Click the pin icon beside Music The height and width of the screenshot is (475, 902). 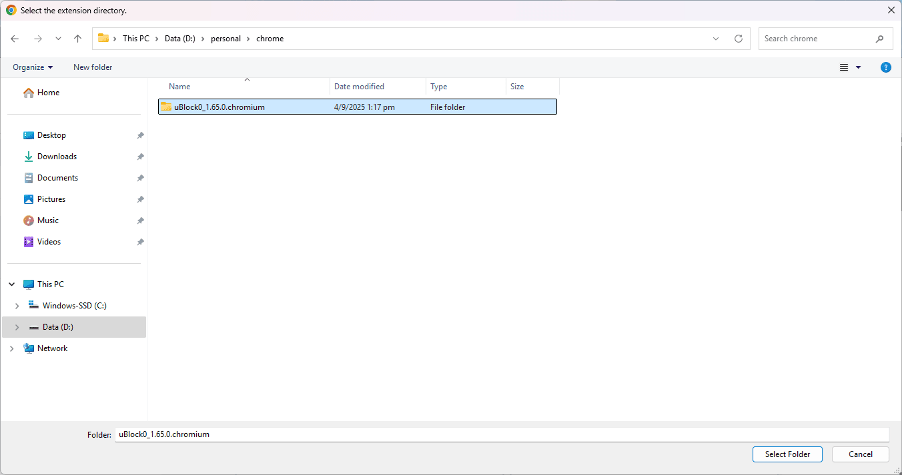[140, 221]
